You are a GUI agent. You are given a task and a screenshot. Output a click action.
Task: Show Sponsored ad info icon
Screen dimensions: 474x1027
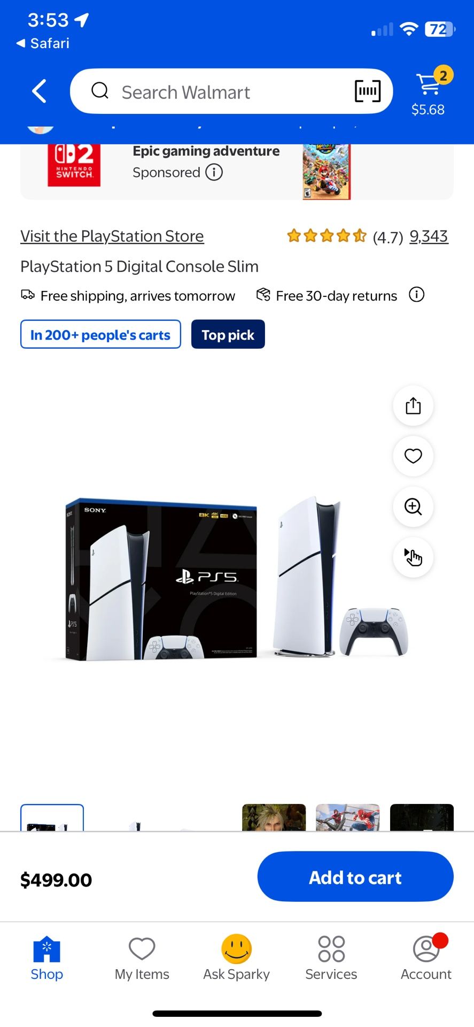pyautogui.click(x=214, y=172)
